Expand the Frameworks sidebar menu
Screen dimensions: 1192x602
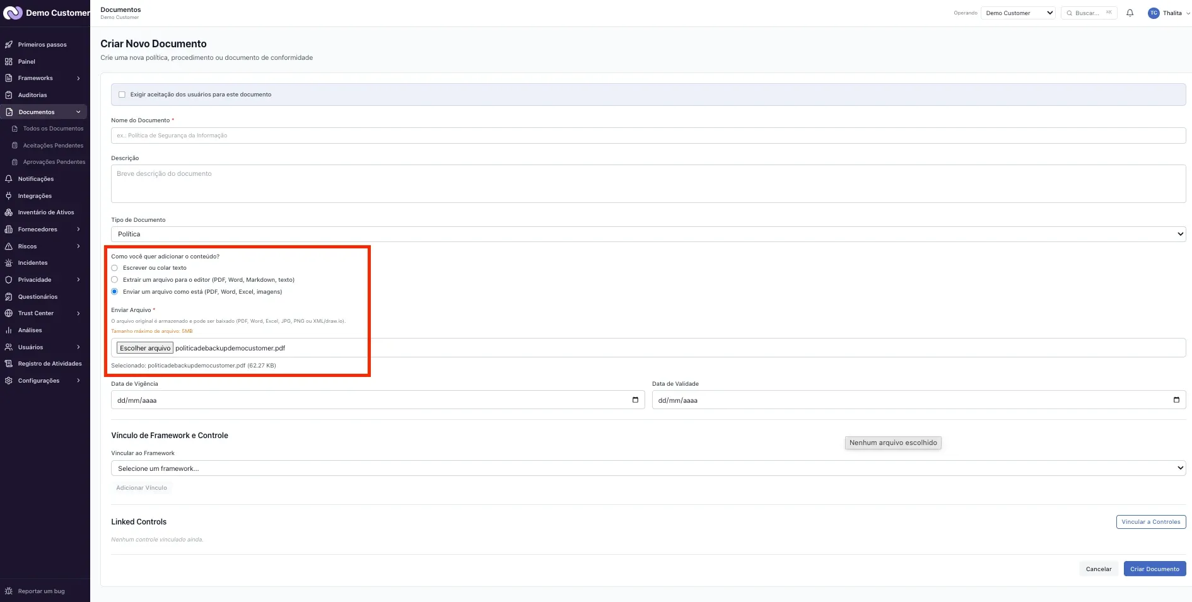click(x=78, y=78)
